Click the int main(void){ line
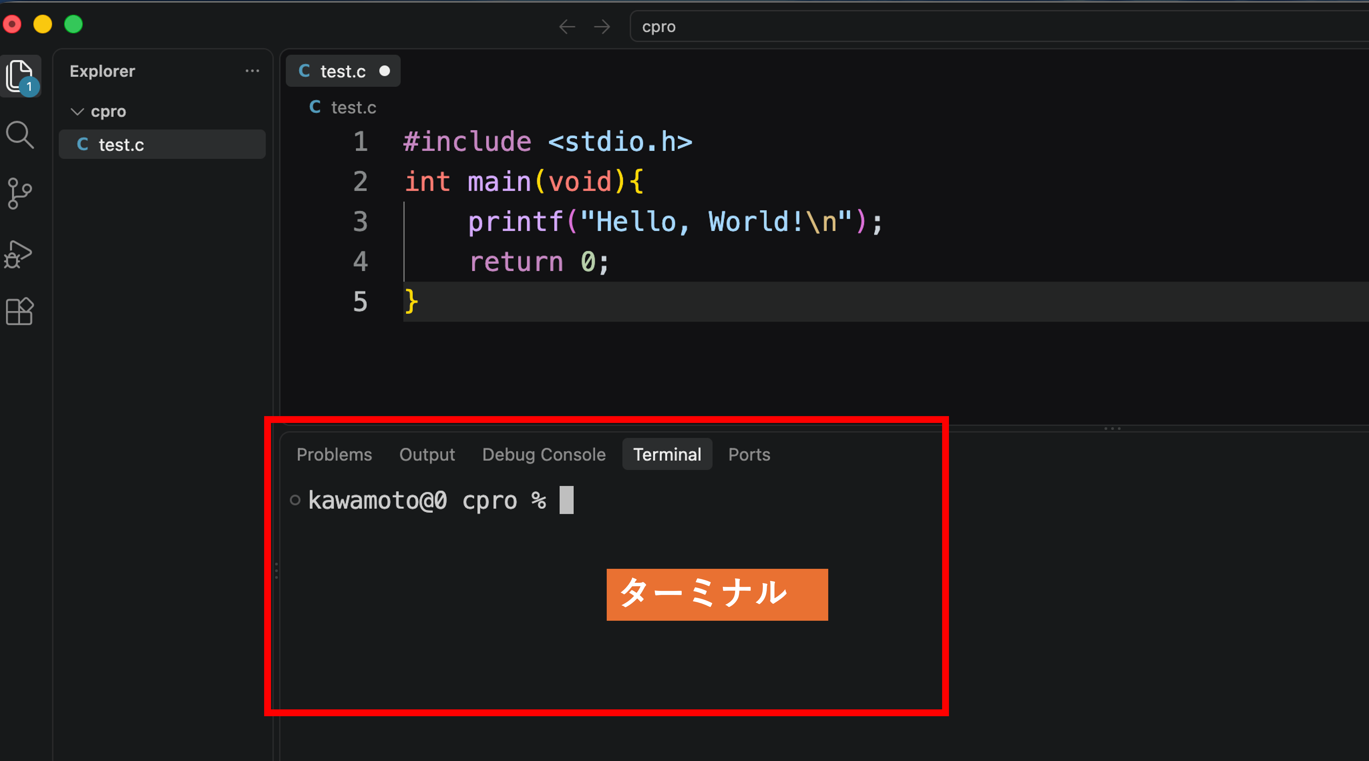 click(x=524, y=182)
